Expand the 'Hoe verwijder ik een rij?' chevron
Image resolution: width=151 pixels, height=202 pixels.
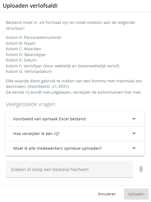point(134,133)
